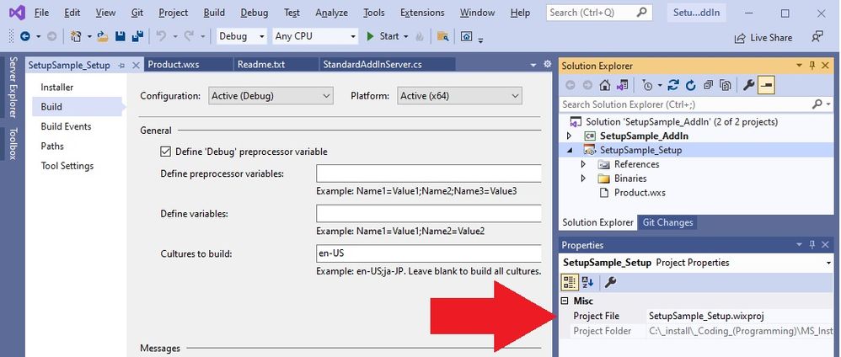Toggle the Preview Selected Items button
The height and width of the screenshot is (357, 841).
point(767,85)
